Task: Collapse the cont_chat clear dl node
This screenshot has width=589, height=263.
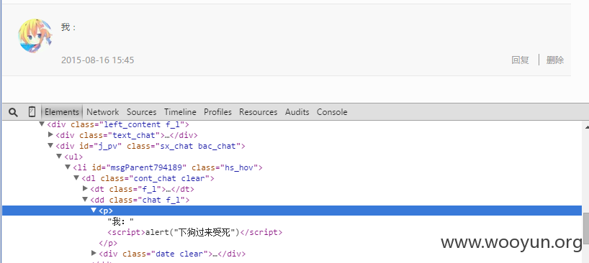Action: coord(76,178)
